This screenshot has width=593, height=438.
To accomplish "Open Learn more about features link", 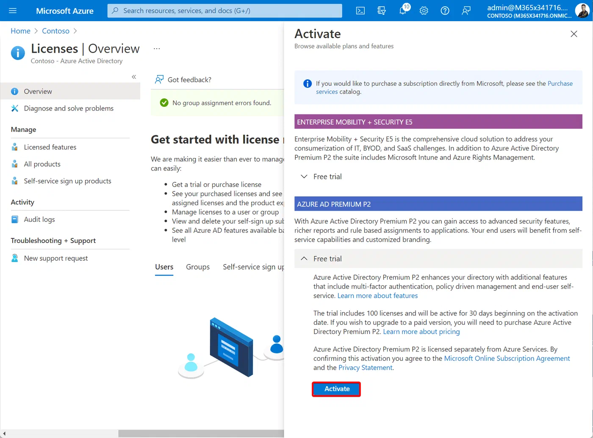I will tap(377, 296).
